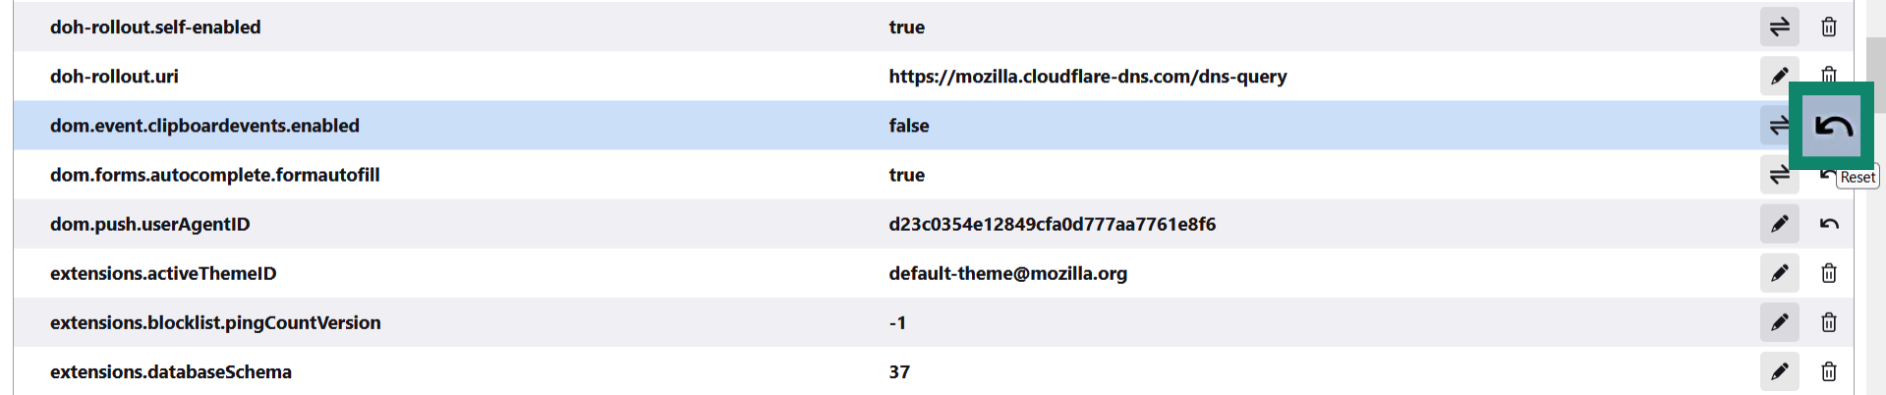Image resolution: width=1886 pixels, height=395 pixels.
Task: Edit extensions.activeThemeID with pencil icon
Action: pos(1779,273)
